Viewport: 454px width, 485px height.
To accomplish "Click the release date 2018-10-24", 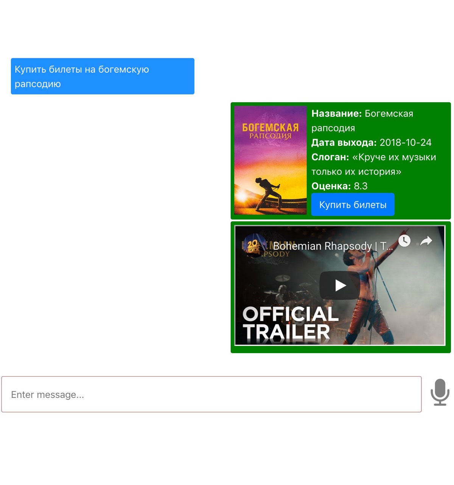I will tap(405, 142).
